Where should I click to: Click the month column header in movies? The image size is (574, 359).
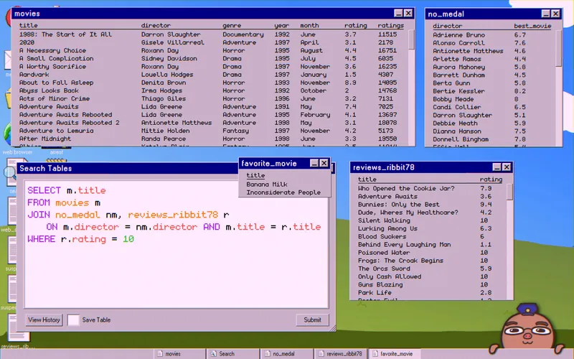coord(309,25)
